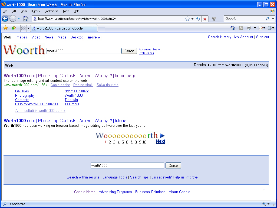Open 'Altri risultati in worth1000.com »'
Screen dimensions: 277x208
click(x=40, y=111)
